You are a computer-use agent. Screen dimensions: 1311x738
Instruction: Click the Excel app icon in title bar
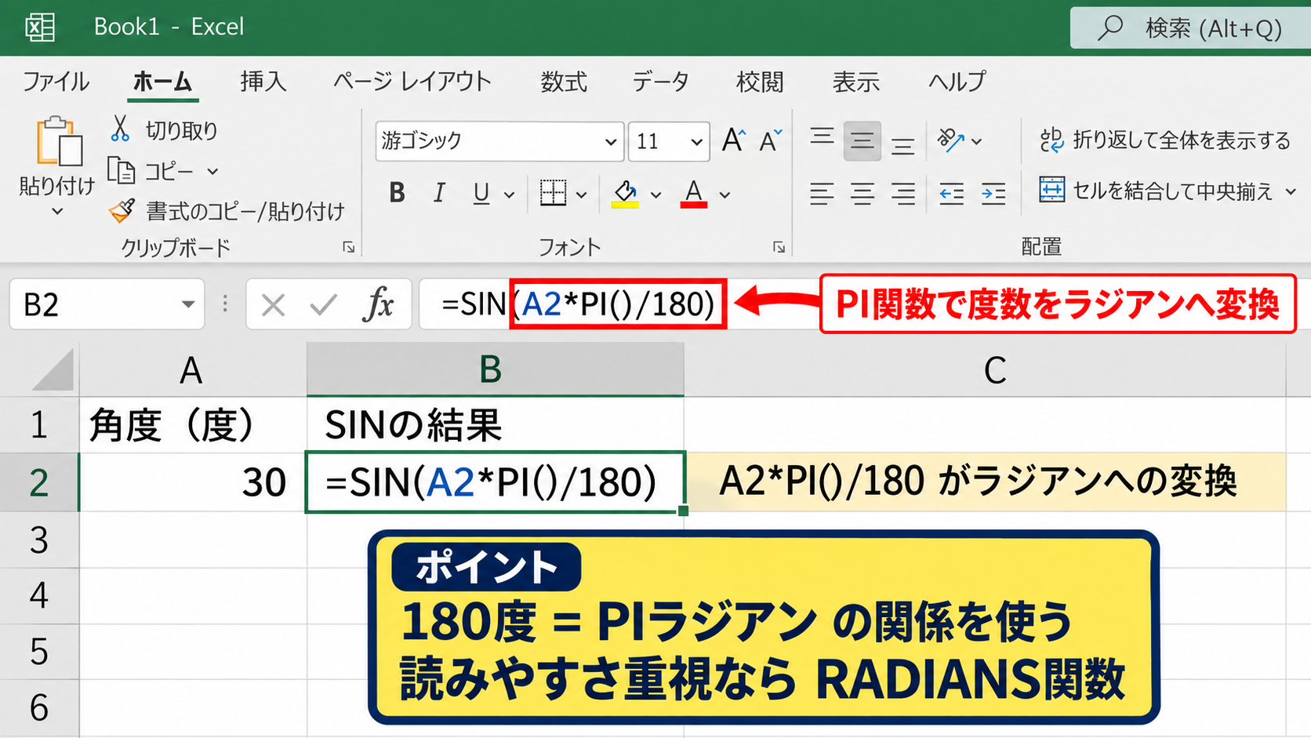tap(39, 27)
